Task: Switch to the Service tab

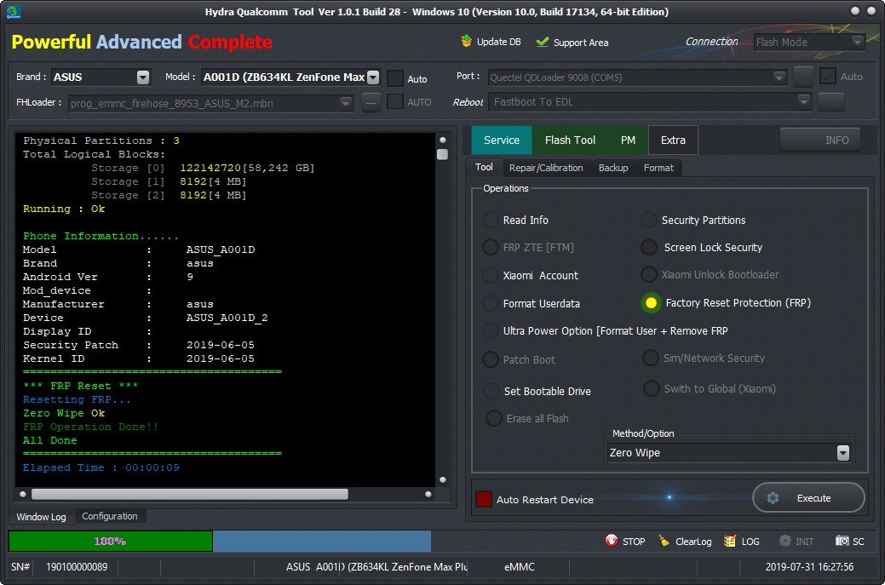Action: point(501,140)
